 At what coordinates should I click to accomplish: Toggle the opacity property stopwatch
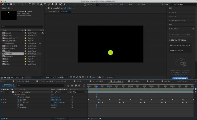tap(18, 108)
